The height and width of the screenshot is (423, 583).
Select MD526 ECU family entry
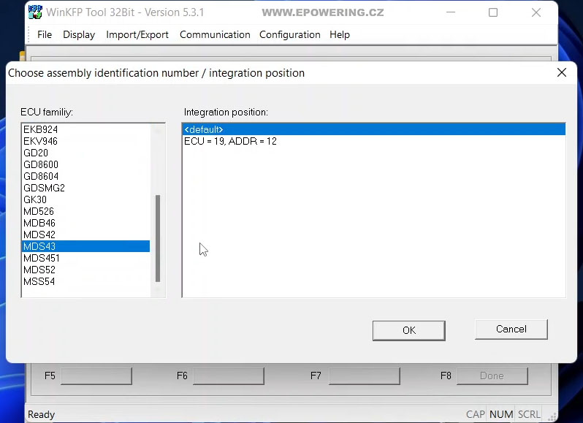point(86,212)
